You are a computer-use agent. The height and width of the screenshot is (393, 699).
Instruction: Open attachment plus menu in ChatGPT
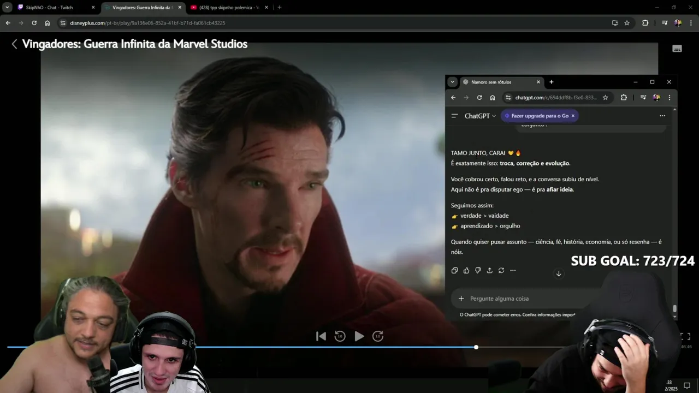(461, 299)
